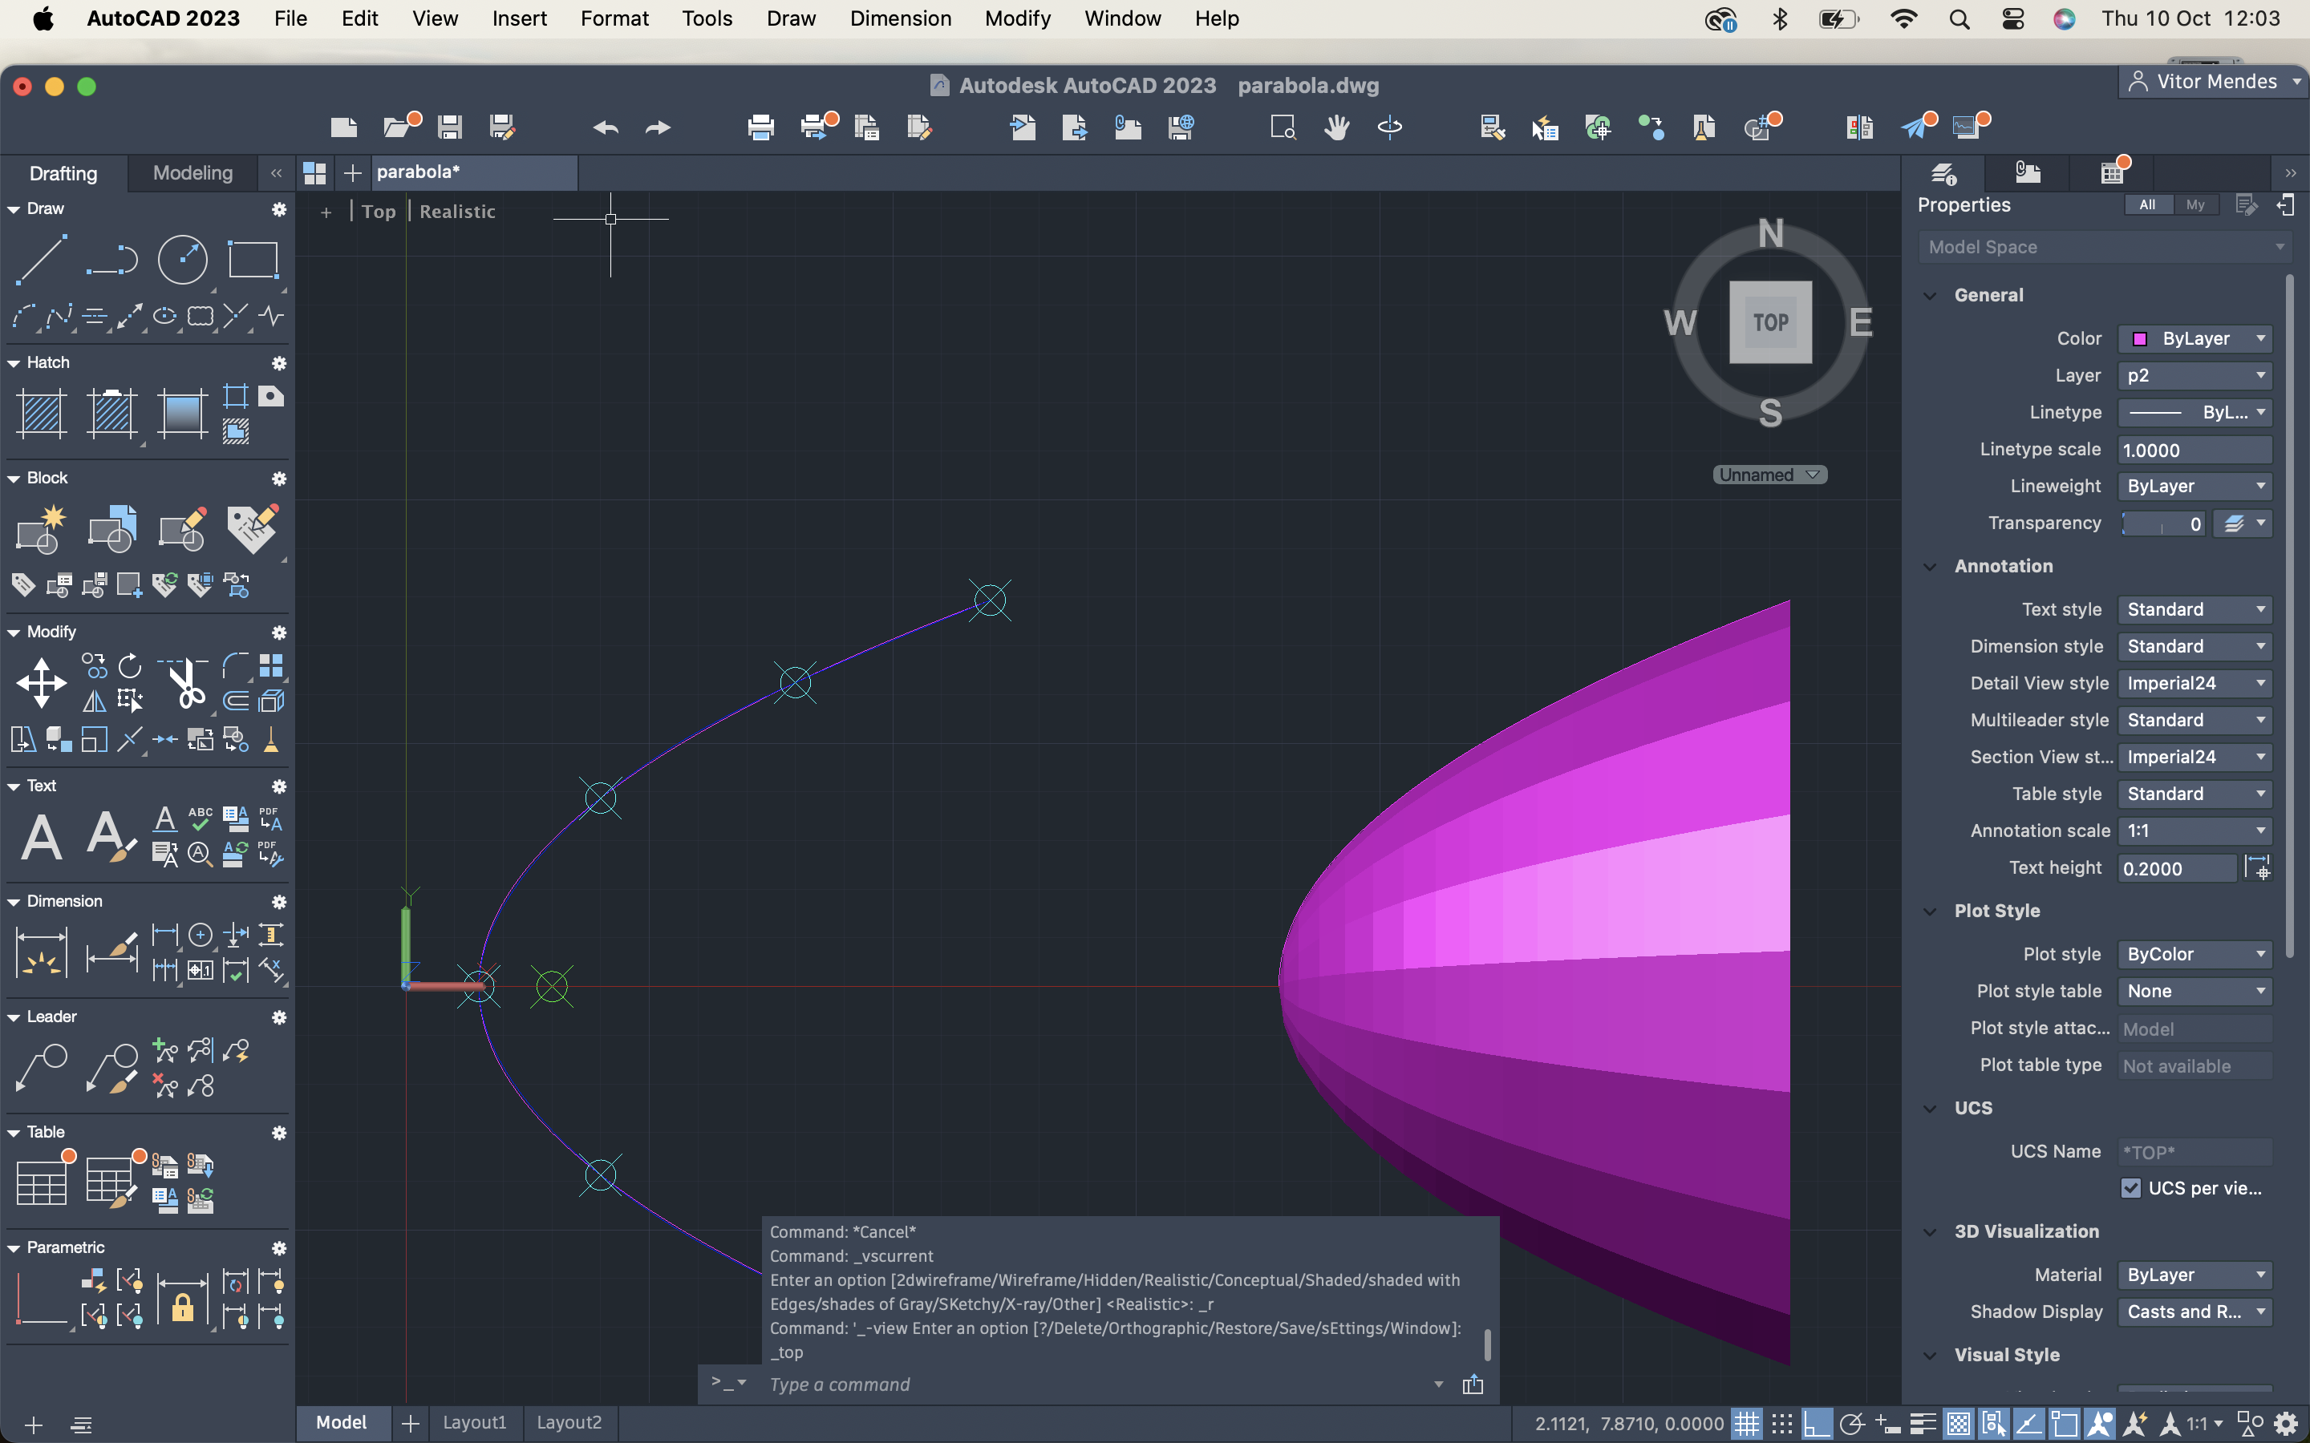Open the Text style dropdown
2310x1443 pixels.
click(x=2194, y=609)
